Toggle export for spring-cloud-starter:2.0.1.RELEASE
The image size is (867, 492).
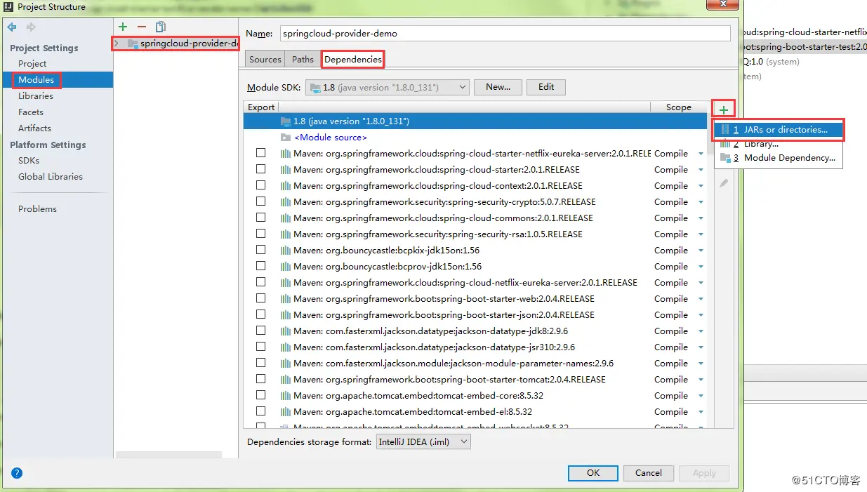click(261, 169)
